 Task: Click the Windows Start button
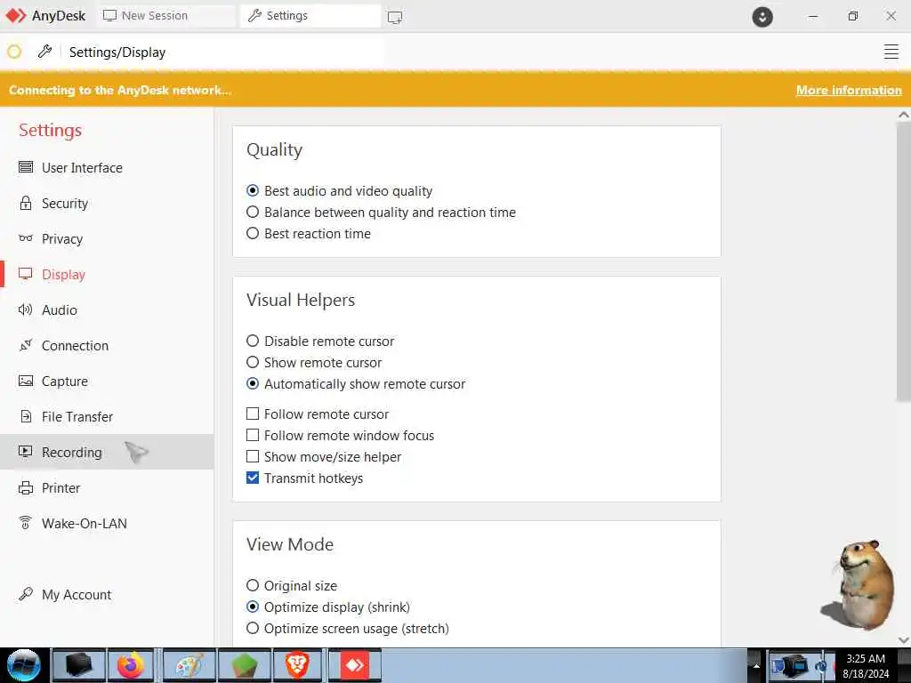click(x=24, y=665)
